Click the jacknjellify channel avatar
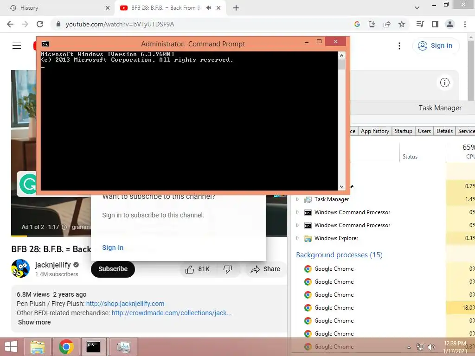Viewport: 475px width, 356px height. (x=20, y=268)
